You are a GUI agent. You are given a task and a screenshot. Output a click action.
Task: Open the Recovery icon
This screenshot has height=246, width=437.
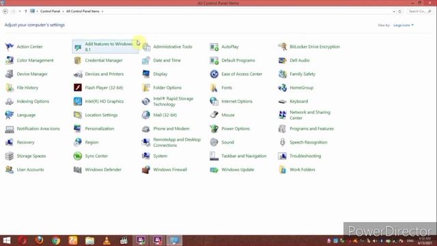pos(9,142)
